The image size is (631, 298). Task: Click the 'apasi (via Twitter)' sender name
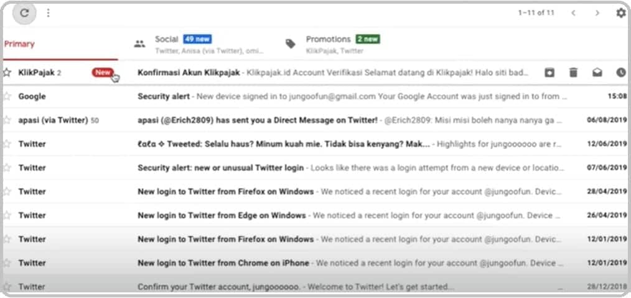[x=53, y=120]
